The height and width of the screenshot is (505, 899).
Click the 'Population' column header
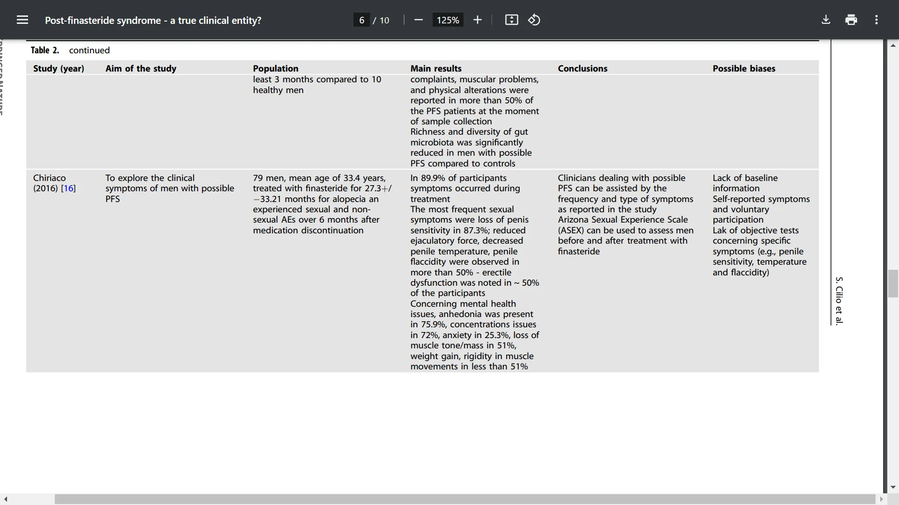click(x=275, y=68)
